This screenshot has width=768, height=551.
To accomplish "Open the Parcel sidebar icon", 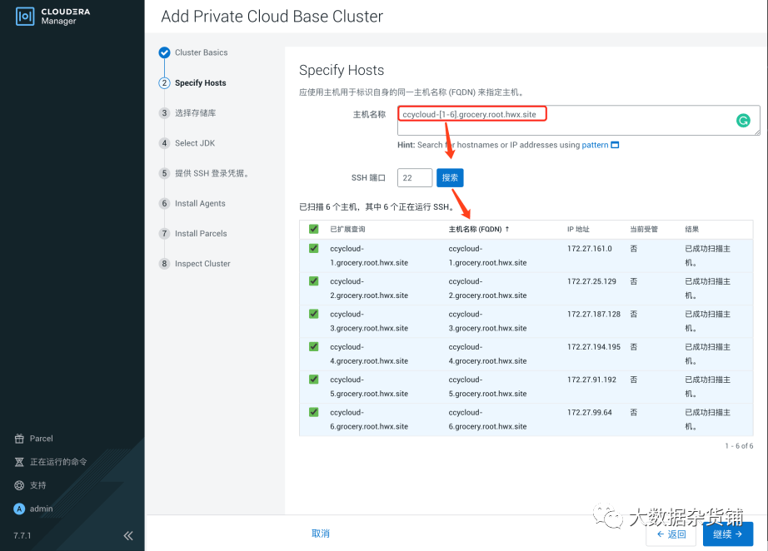I will [19, 439].
